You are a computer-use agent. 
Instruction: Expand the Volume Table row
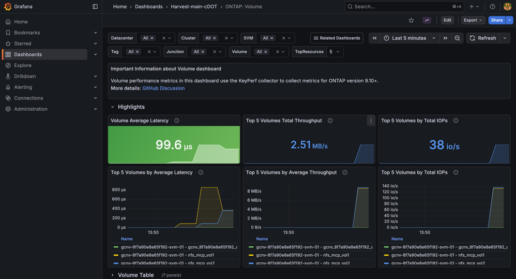113,275
